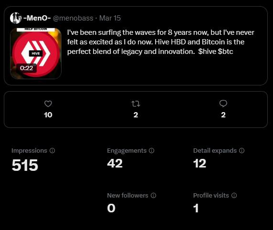Open the Detail expands info icon

click(x=241, y=151)
